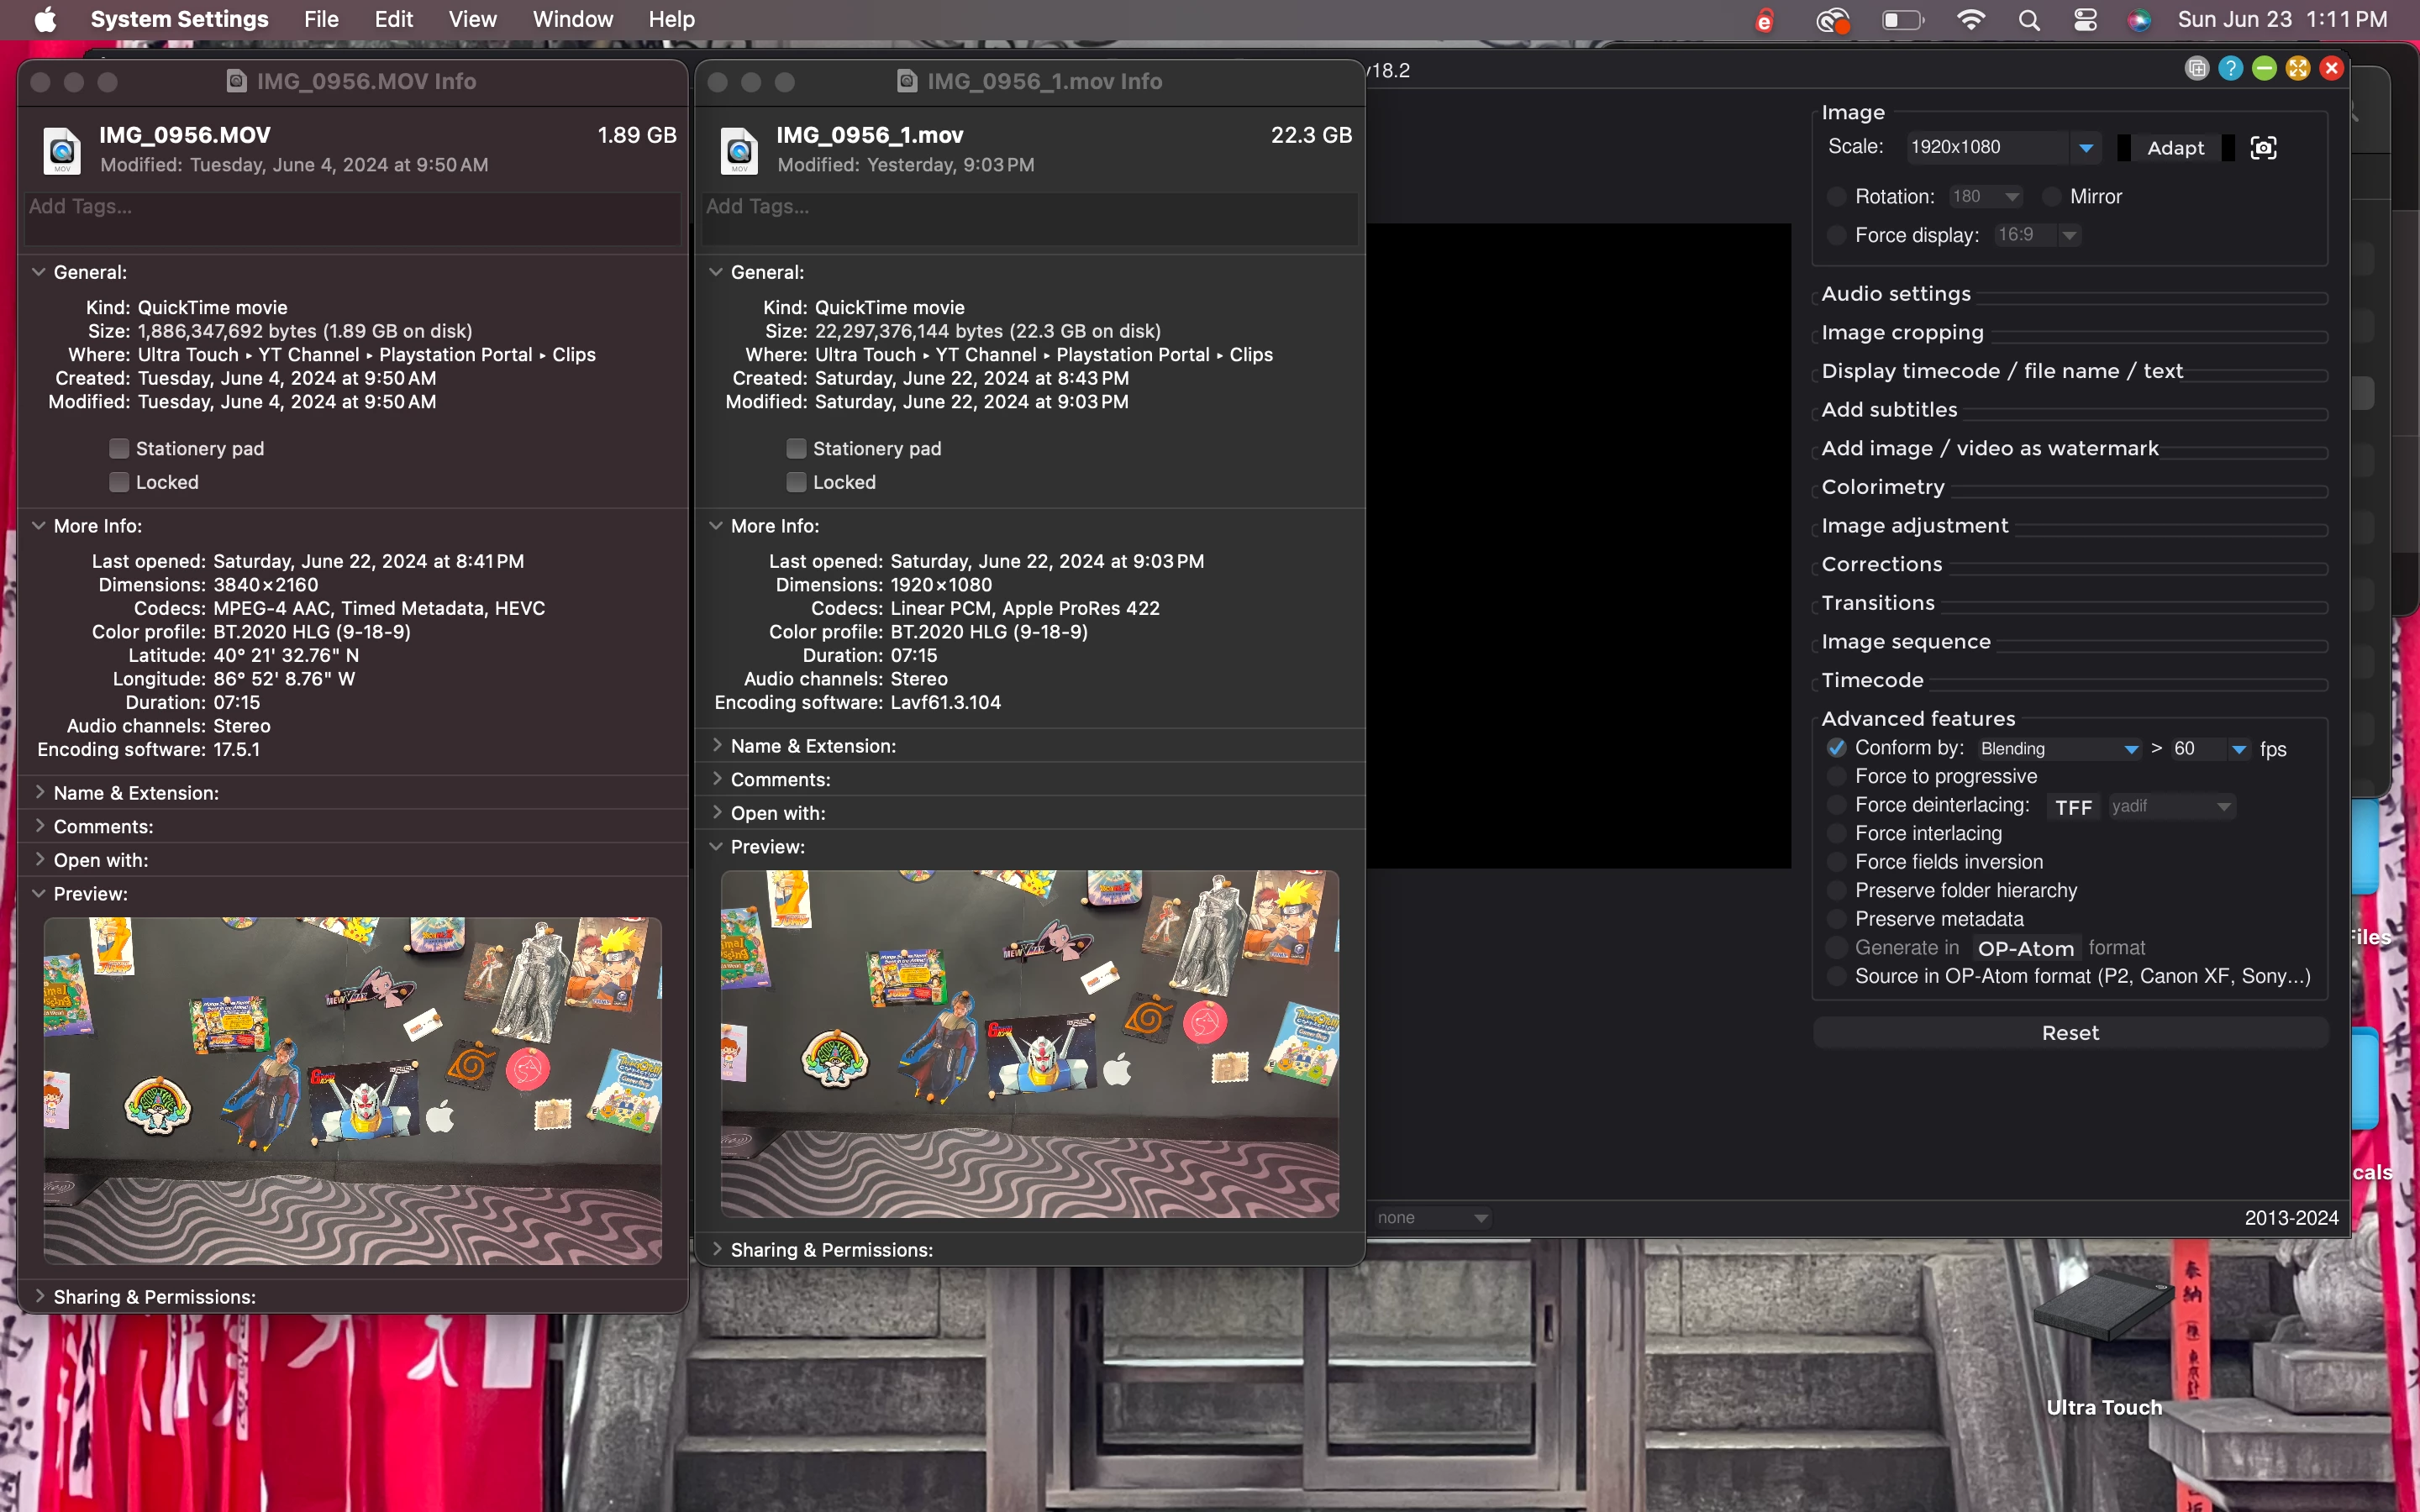The image size is (2420, 1512).
Task: Open the Window menu
Action: tap(572, 19)
